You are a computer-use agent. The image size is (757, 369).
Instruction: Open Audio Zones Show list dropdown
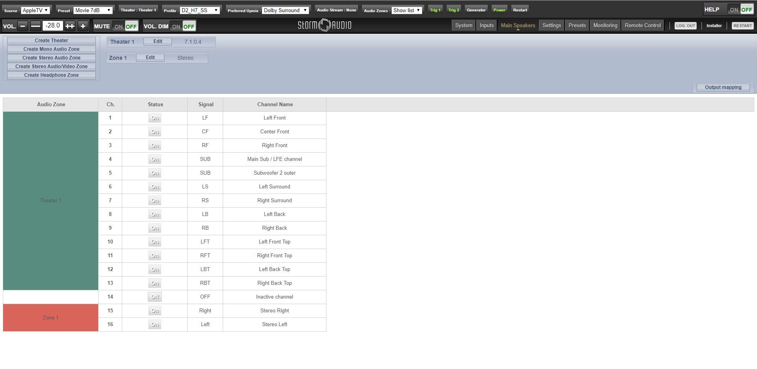pyautogui.click(x=407, y=10)
